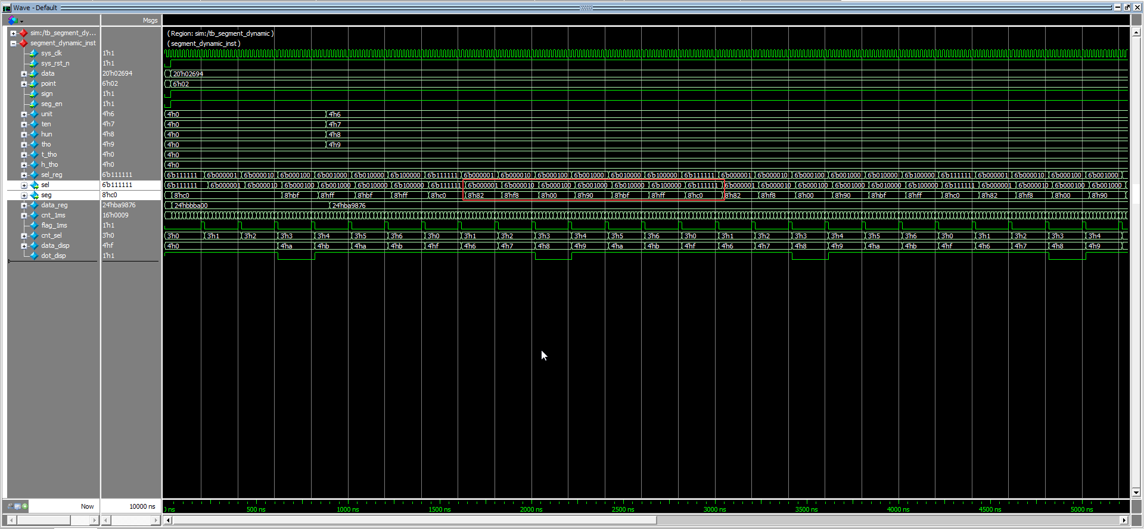Select the data signal name
This screenshot has height=529, width=1144.
(x=48, y=73)
